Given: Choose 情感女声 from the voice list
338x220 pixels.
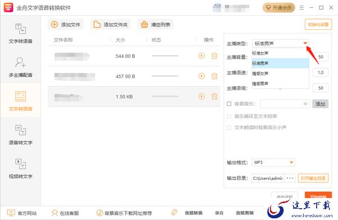Looking at the screenshot, I should [x=281, y=73].
